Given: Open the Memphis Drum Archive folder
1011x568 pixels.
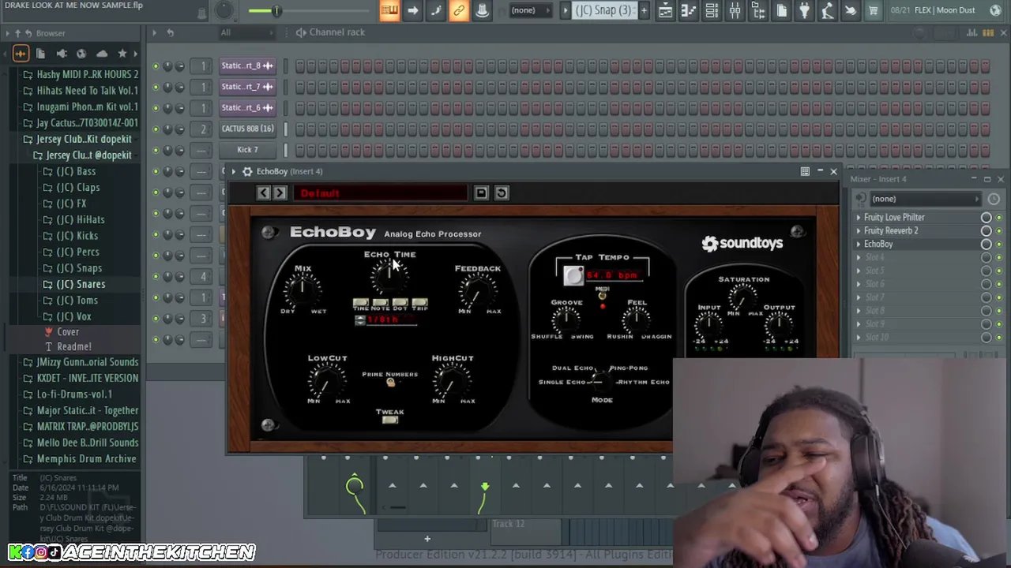Looking at the screenshot, I should 80,459.
